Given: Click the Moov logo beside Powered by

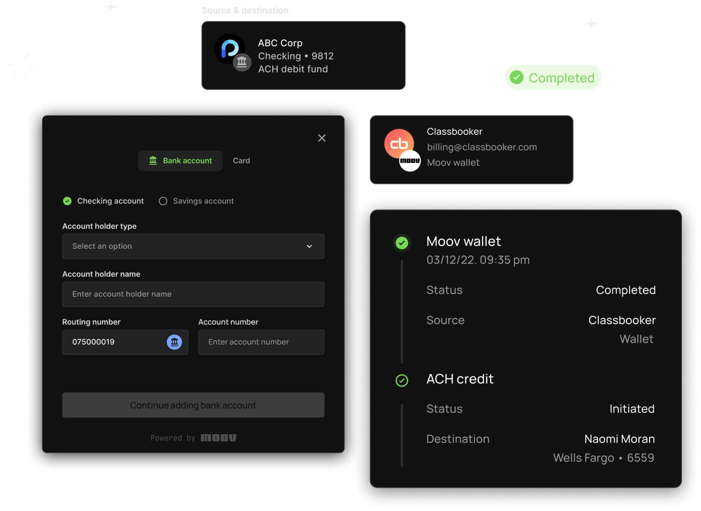Looking at the screenshot, I should point(218,438).
